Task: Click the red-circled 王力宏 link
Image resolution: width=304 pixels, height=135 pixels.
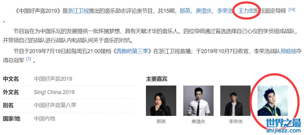Action: pos(246,11)
